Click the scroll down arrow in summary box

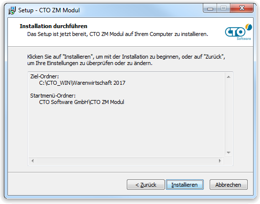228,152
